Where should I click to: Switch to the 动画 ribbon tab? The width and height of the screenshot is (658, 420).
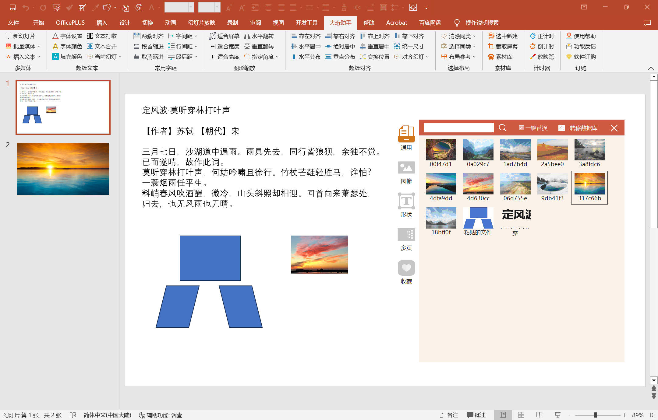170,23
